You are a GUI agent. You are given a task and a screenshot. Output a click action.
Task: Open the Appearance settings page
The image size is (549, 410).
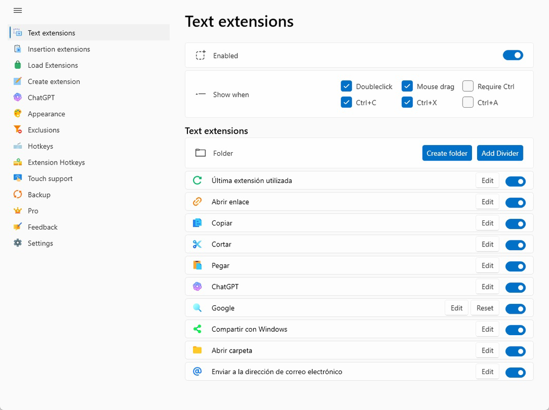[89, 114]
